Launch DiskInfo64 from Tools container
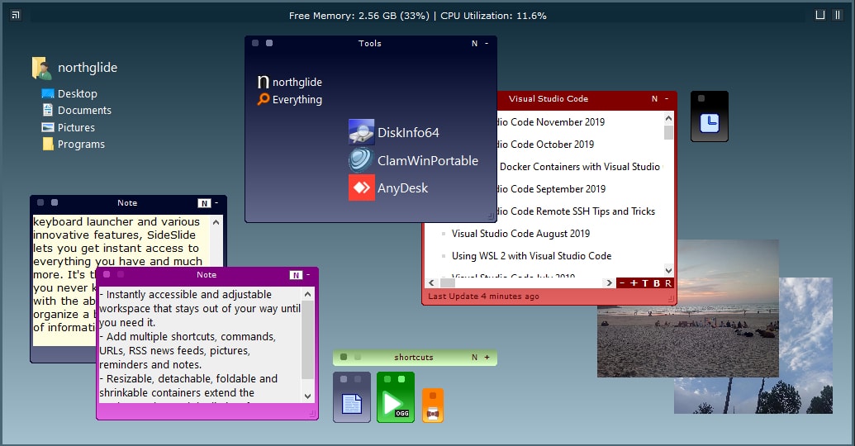Viewport: 855px width, 446px height. click(x=394, y=132)
